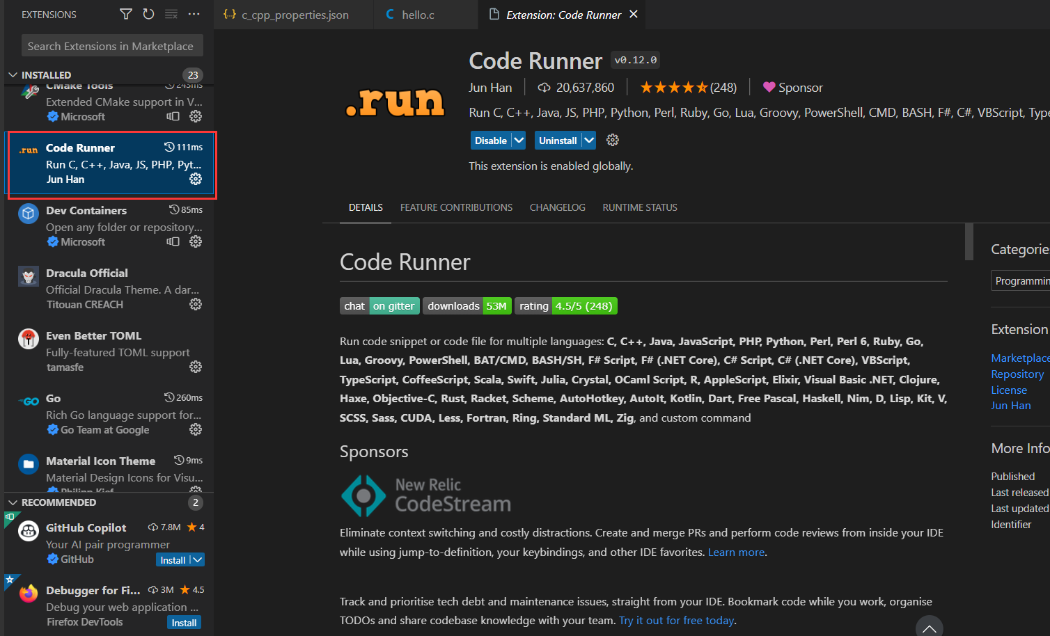The image size is (1050, 636).
Task: Open the CHANGELOG tab
Action: (558, 207)
